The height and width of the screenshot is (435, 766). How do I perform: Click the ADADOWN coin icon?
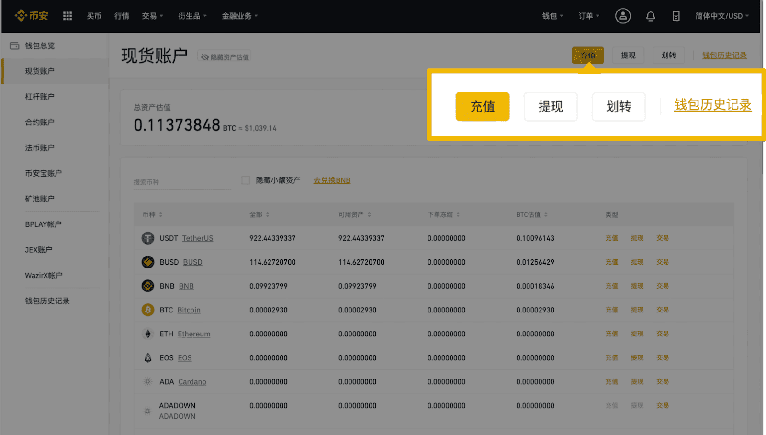pyautogui.click(x=148, y=411)
